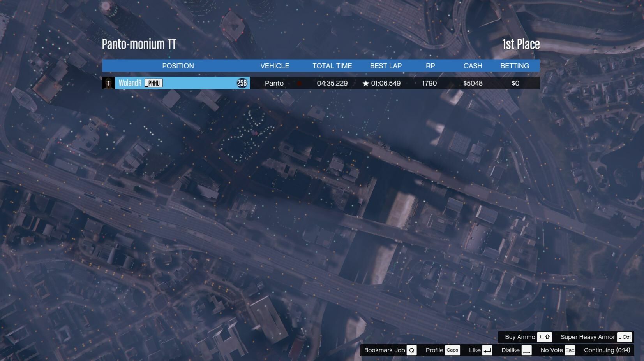Screen dimensions: 644x361
Task: Click the BEST LAP column header
Action: tap(386, 66)
